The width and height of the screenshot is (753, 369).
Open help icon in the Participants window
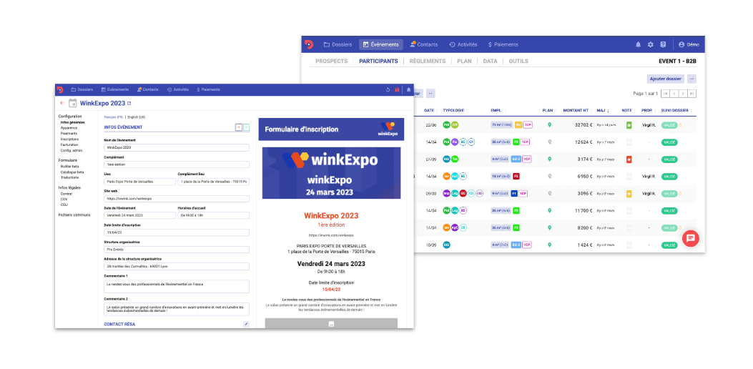click(663, 44)
